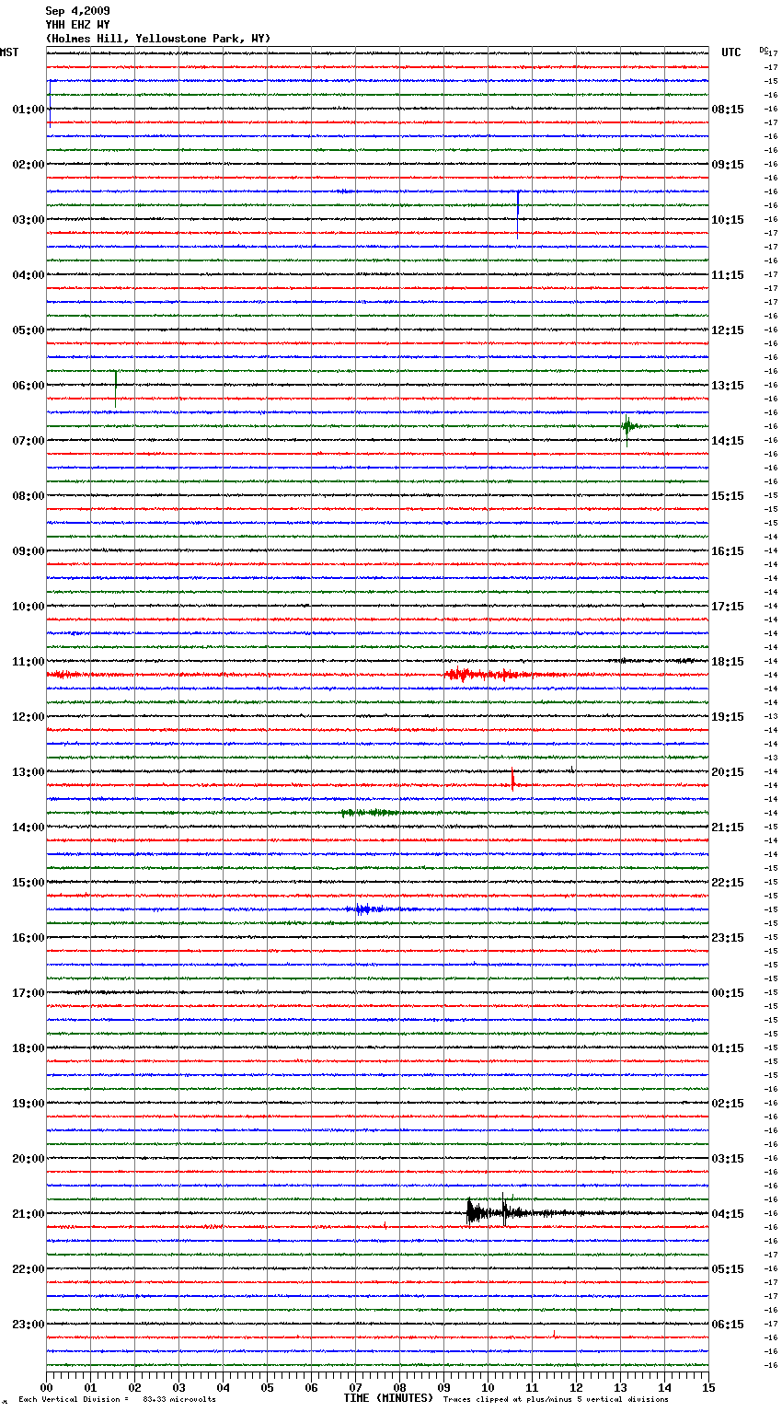Click the 22:15 UTC time label
The height and width of the screenshot is (1412, 782).
(x=728, y=883)
